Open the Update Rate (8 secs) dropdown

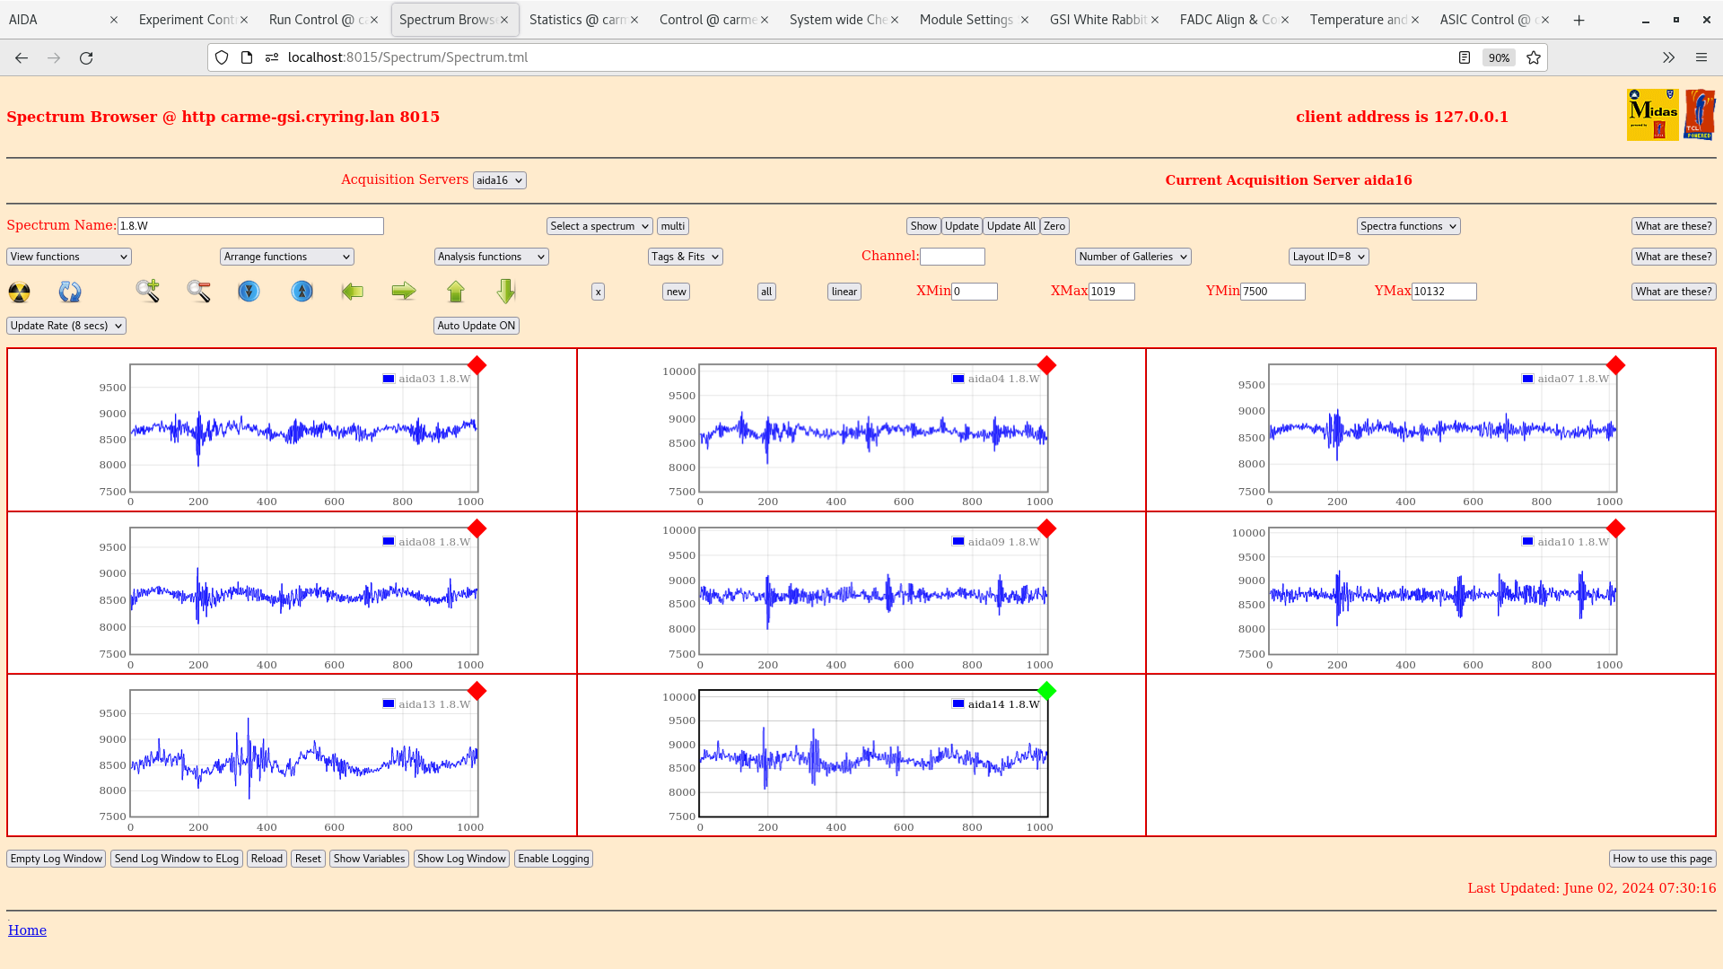(x=66, y=326)
